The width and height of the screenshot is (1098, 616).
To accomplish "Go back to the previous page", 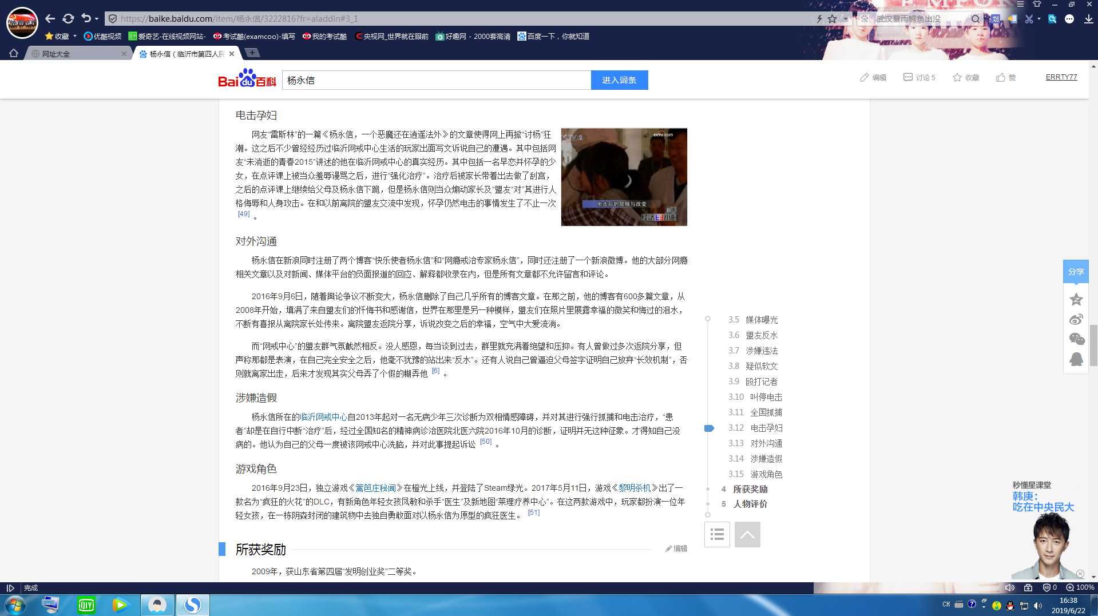I will coord(50,19).
